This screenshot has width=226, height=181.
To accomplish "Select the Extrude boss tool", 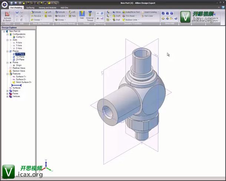I will (37, 12).
